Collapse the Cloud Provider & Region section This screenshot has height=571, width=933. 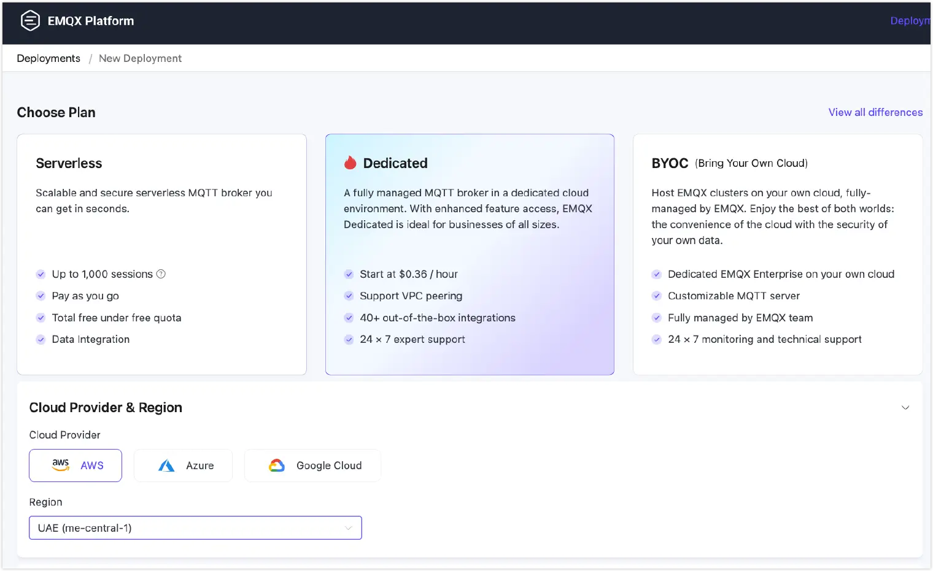[905, 408]
